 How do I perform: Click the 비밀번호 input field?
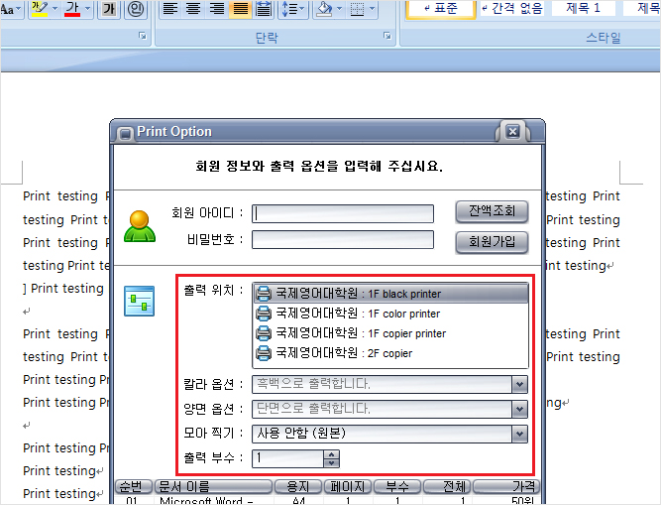point(343,240)
